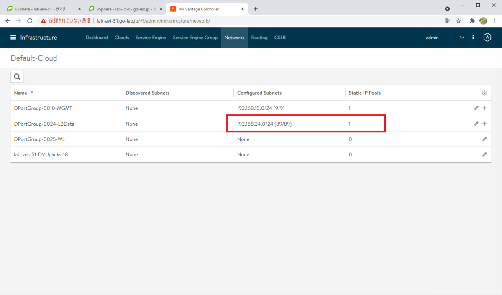Go to Dashboard tab
Screen dimensions: 502x295
tap(97, 38)
